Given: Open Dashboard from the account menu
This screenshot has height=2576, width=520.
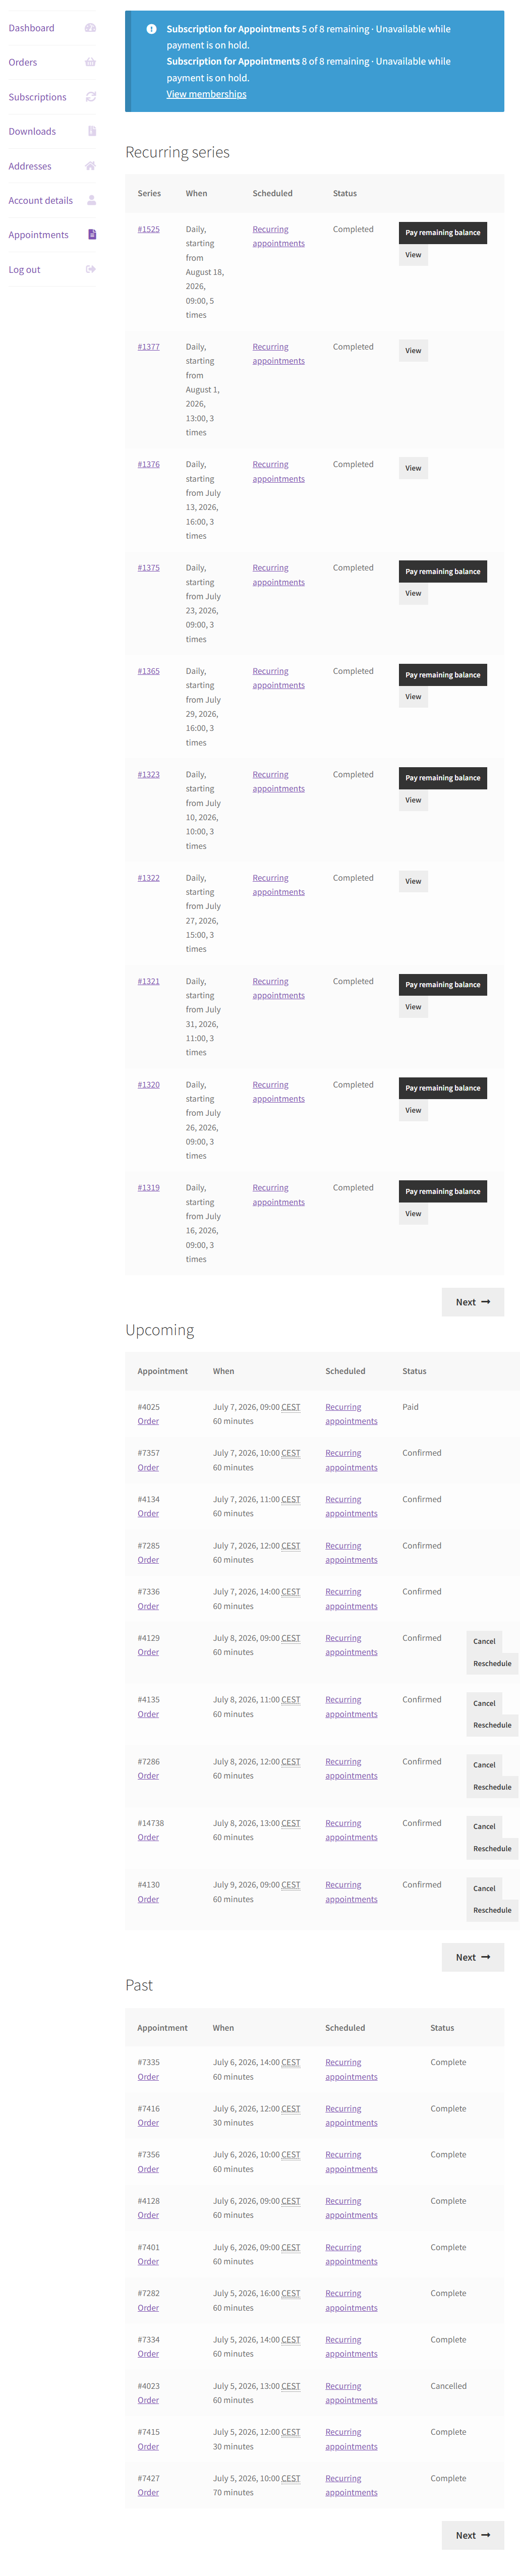Looking at the screenshot, I should [x=32, y=28].
